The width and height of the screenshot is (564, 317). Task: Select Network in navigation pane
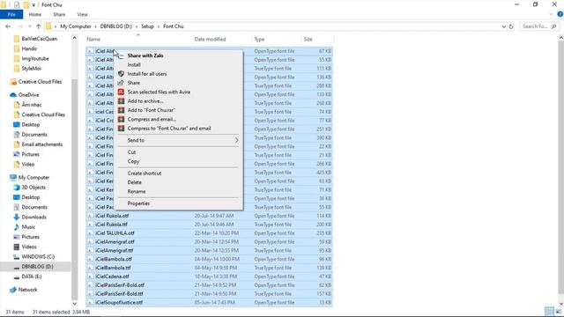(x=27, y=290)
